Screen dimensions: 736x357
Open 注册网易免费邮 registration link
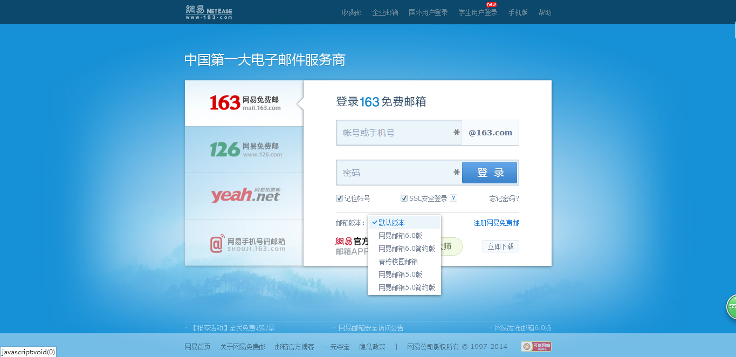pos(496,223)
